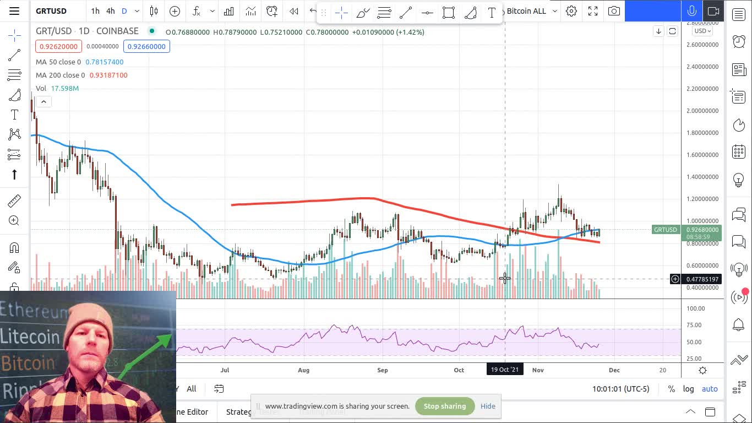Screen dimensions: 752x423
Task: Select the D daily timeframe
Action: [124, 11]
